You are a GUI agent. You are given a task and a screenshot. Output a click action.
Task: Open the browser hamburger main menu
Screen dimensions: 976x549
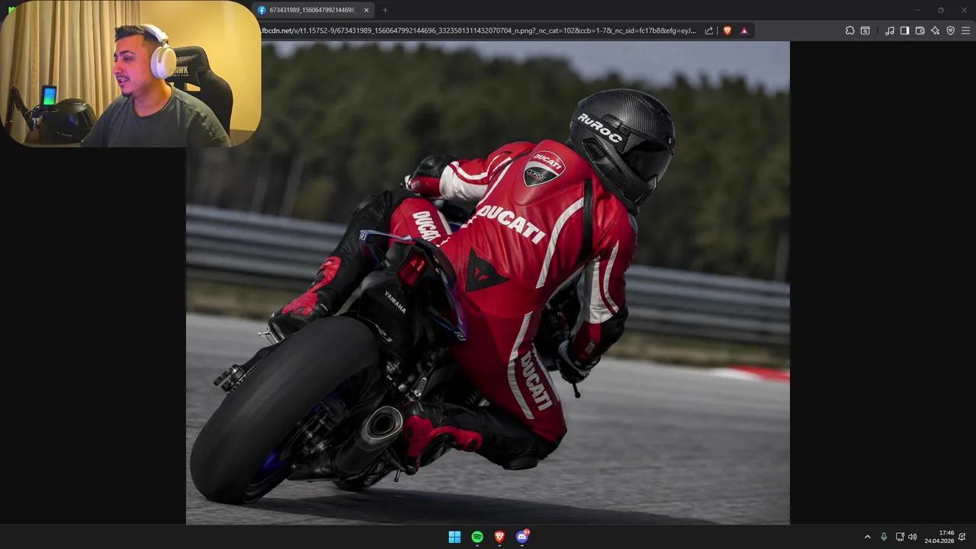[965, 30]
